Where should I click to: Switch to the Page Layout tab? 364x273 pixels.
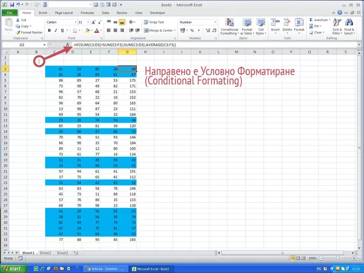coord(64,13)
